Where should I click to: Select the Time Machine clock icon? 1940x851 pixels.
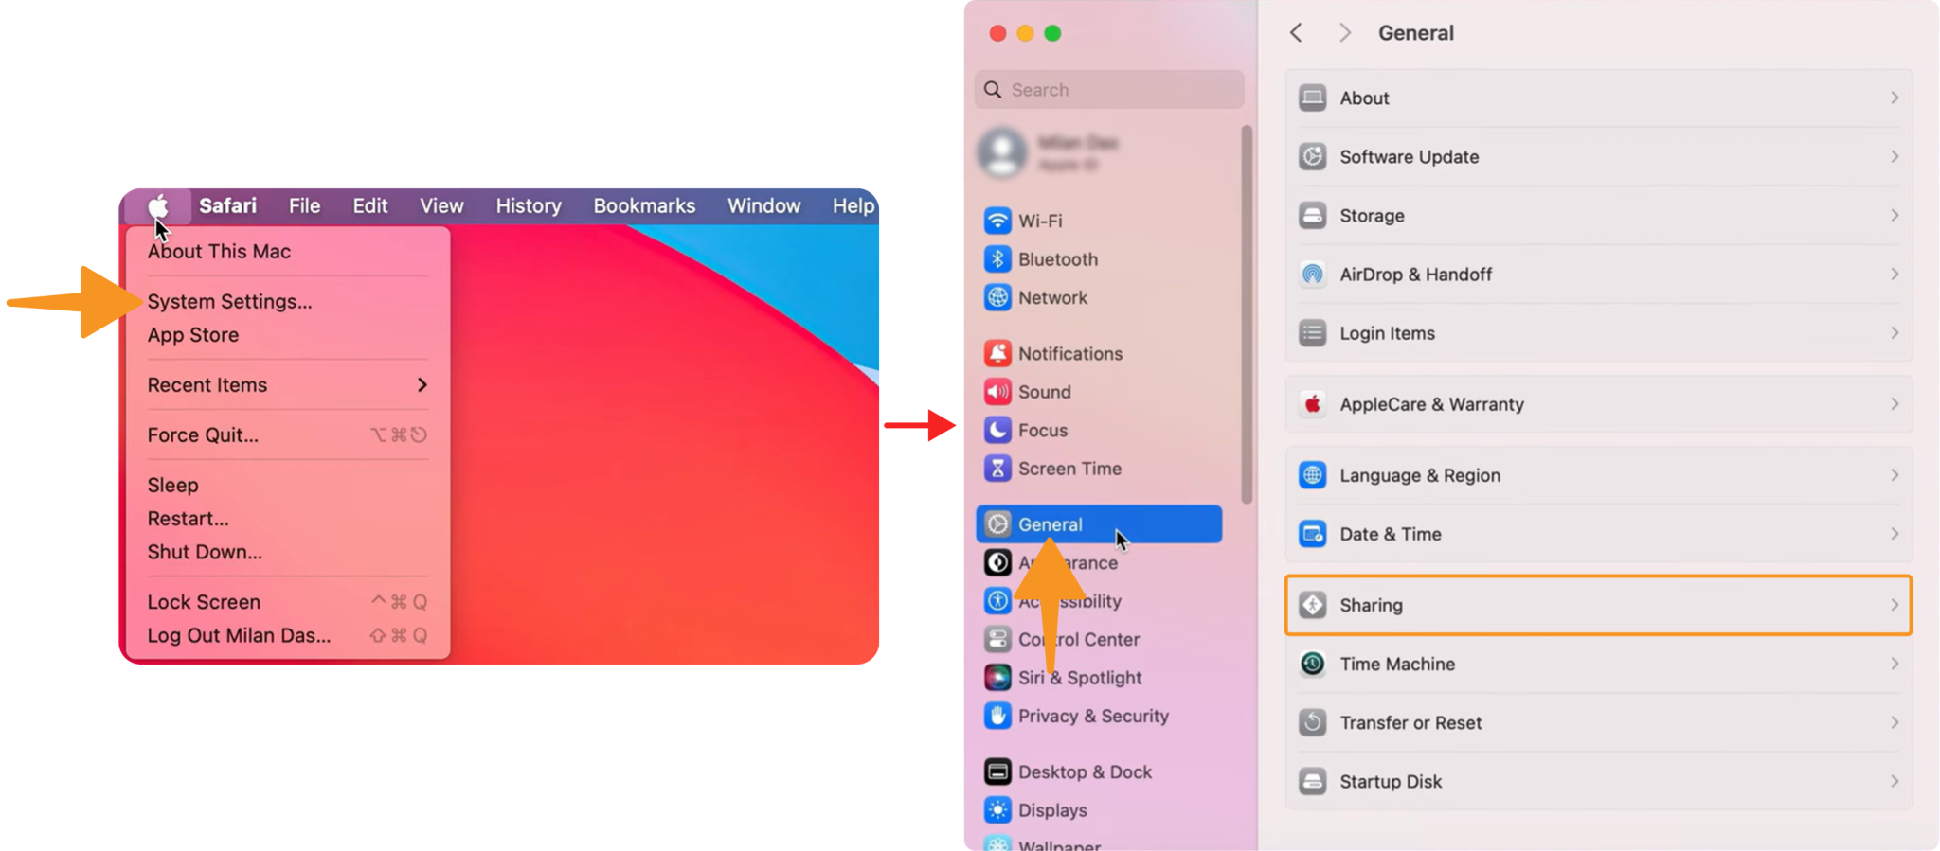click(x=1312, y=664)
